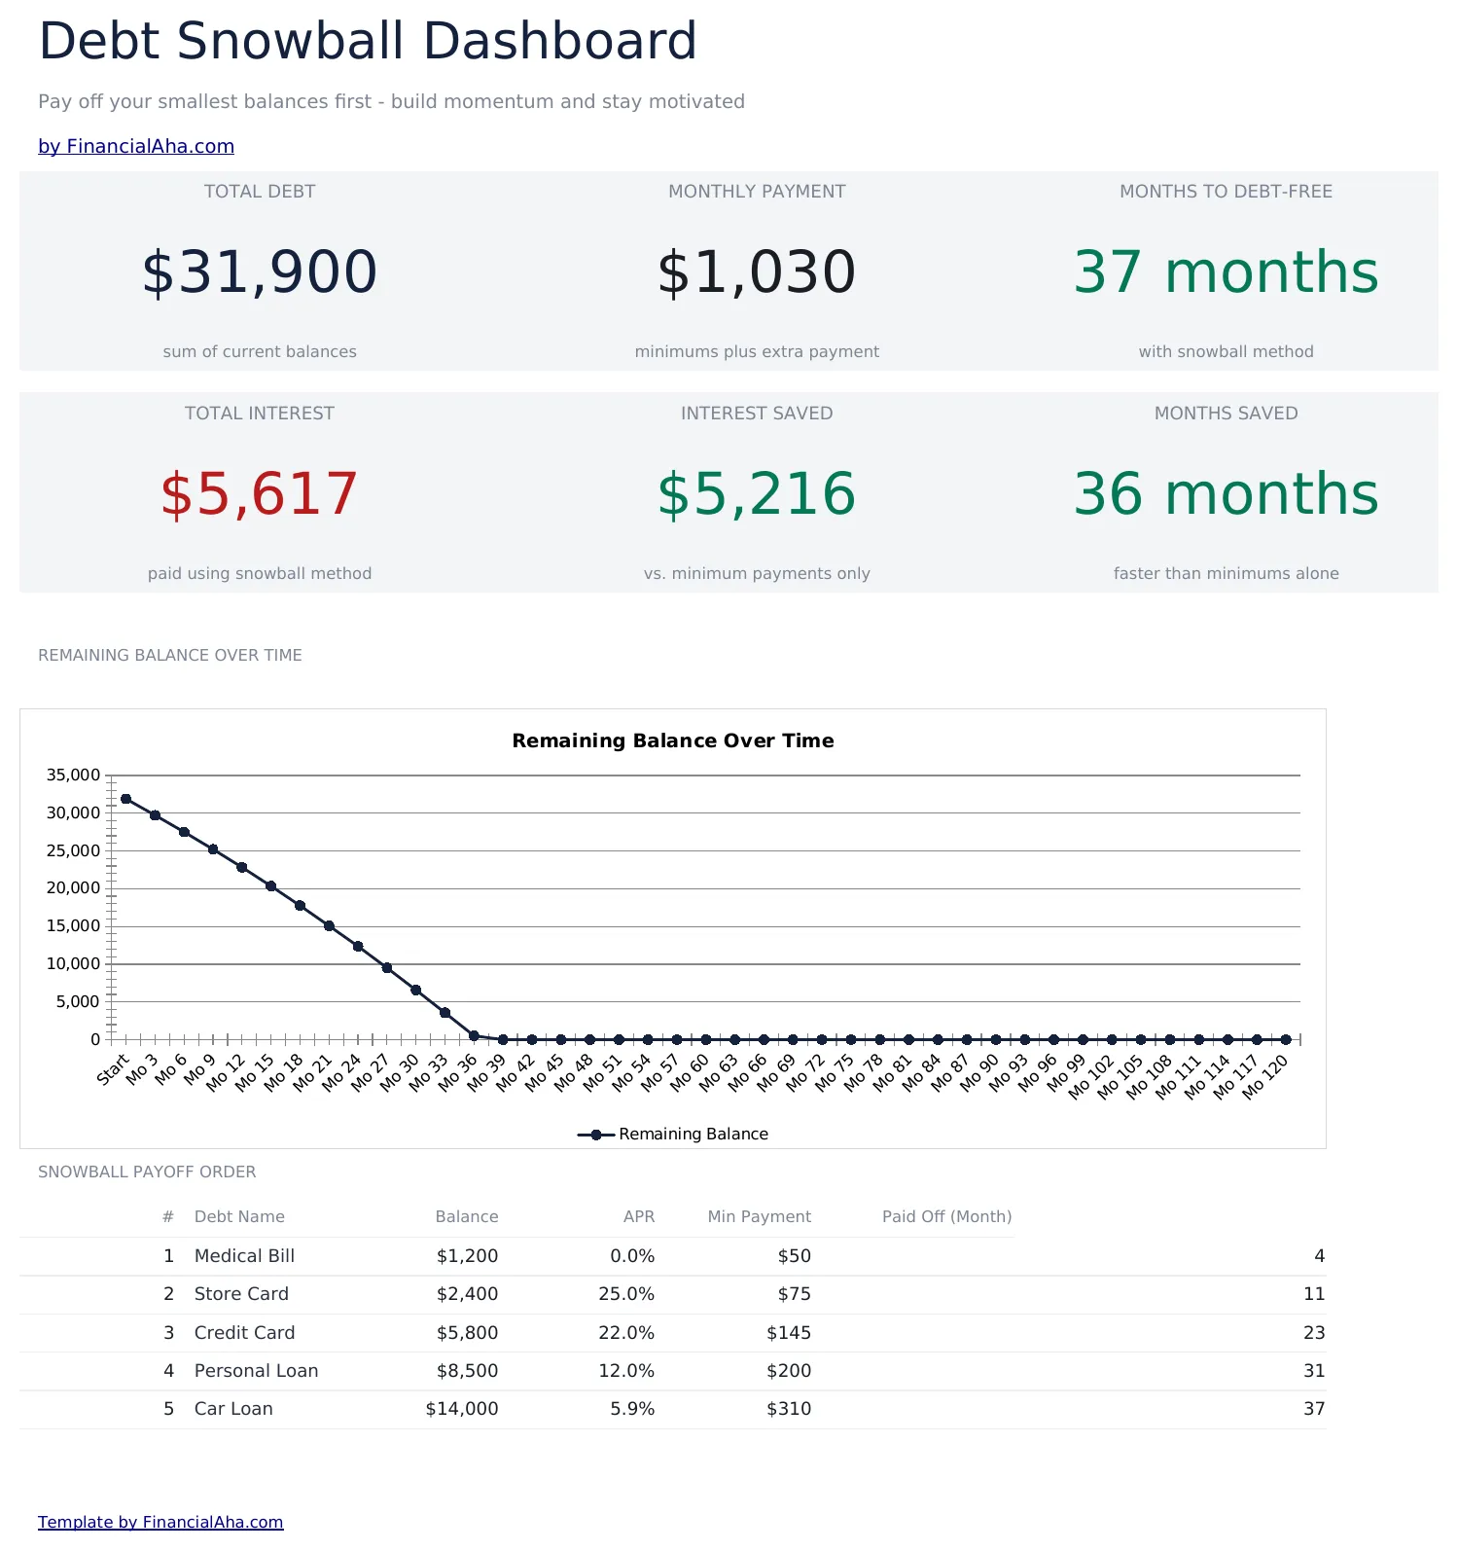Click the $2,400 Store Card balance
Viewport: 1458px width, 1551px height.
[467, 1294]
